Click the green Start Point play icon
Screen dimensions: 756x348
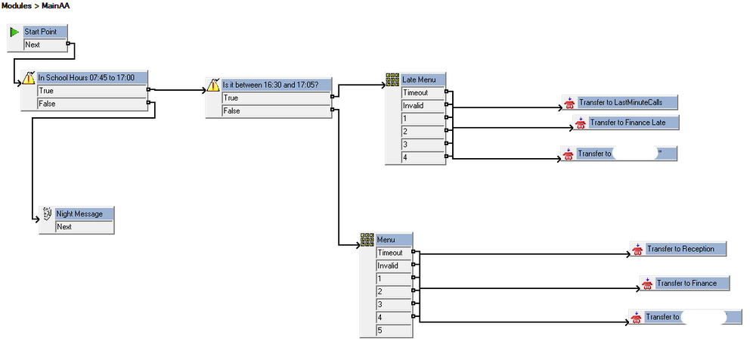tap(15, 32)
